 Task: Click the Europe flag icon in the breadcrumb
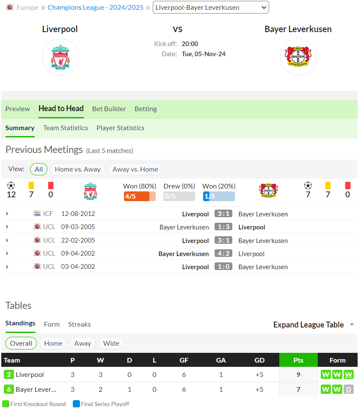click(x=10, y=7)
